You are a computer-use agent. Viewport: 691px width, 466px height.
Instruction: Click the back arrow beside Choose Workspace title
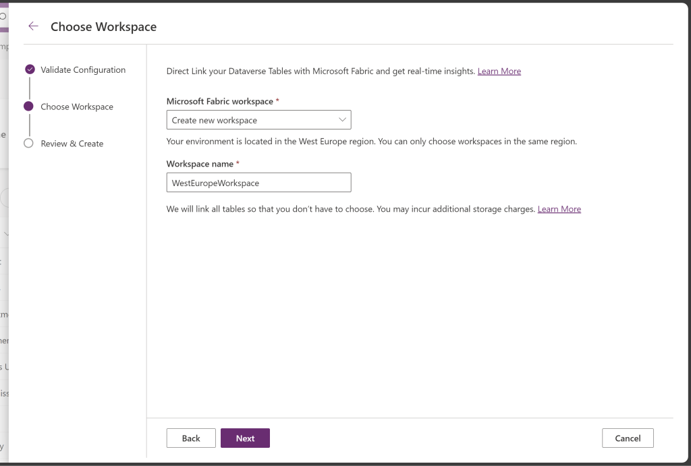point(33,26)
